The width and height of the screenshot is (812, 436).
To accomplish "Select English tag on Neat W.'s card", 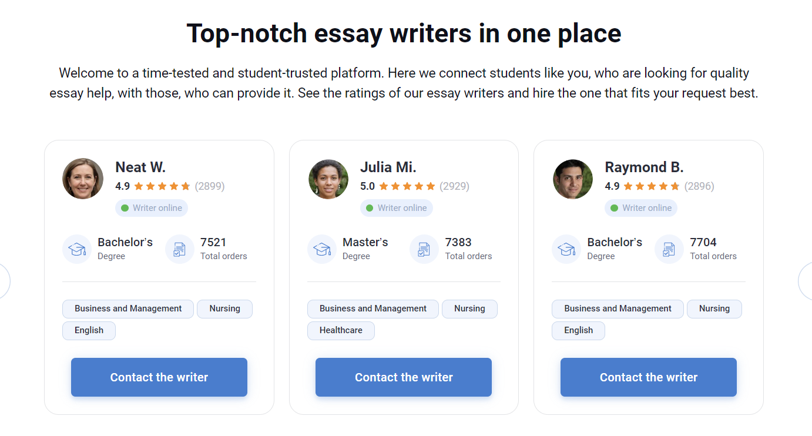I will [x=89, y=330].
